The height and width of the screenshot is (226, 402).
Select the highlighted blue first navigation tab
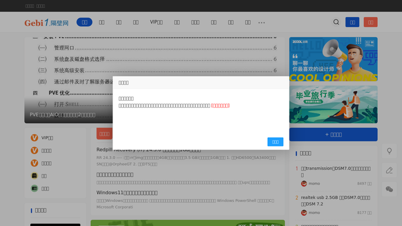84,22
